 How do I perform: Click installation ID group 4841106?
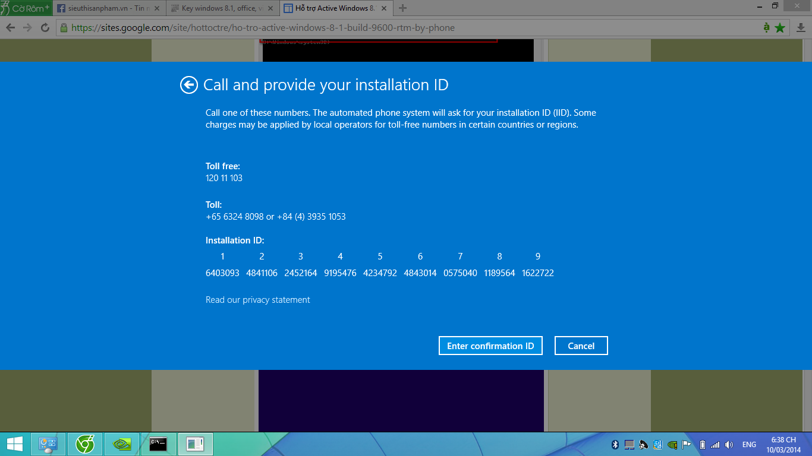(x=262, y=273)
